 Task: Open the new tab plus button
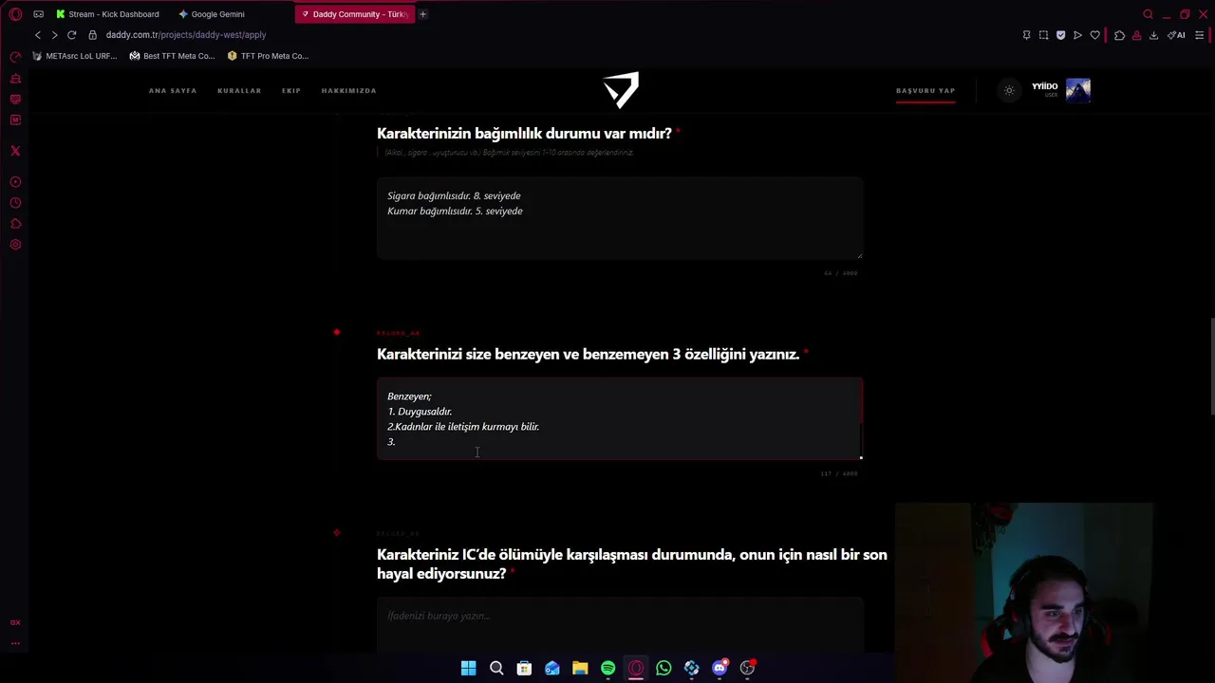click(422, 14)
